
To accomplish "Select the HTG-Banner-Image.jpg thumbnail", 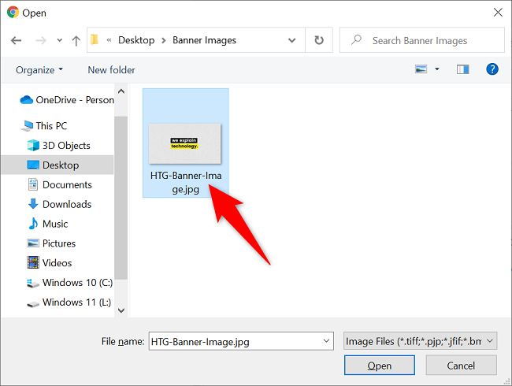I will [185, 143].
